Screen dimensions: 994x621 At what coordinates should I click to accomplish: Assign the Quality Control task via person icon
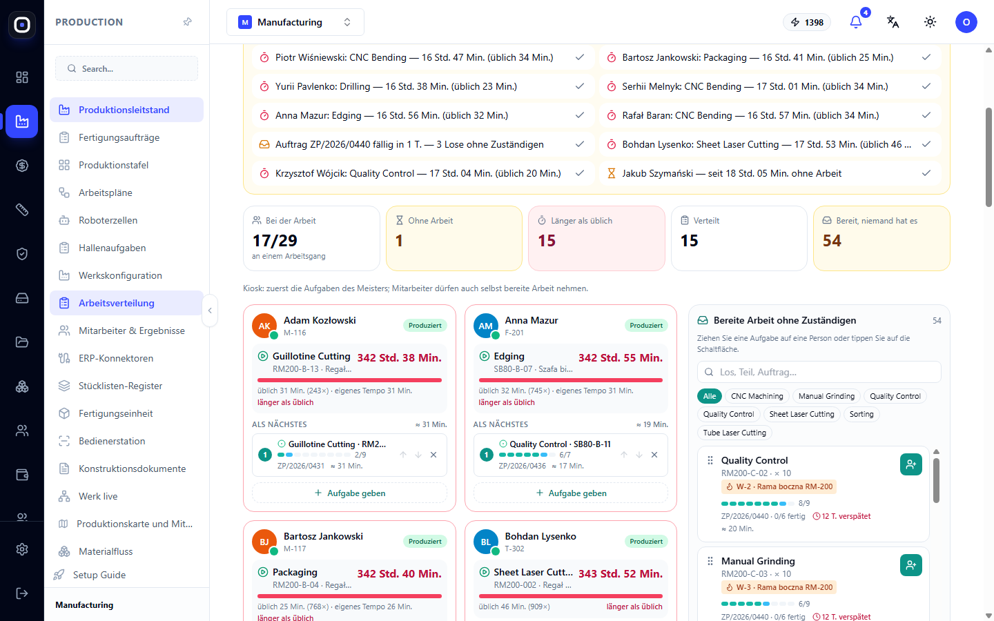coord(911,464)
